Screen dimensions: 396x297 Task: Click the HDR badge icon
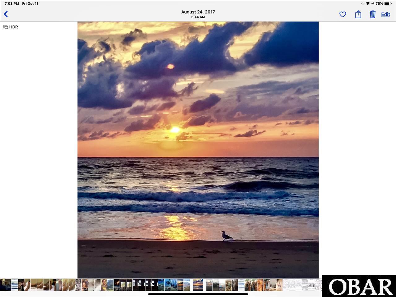(x=6, y=27)
